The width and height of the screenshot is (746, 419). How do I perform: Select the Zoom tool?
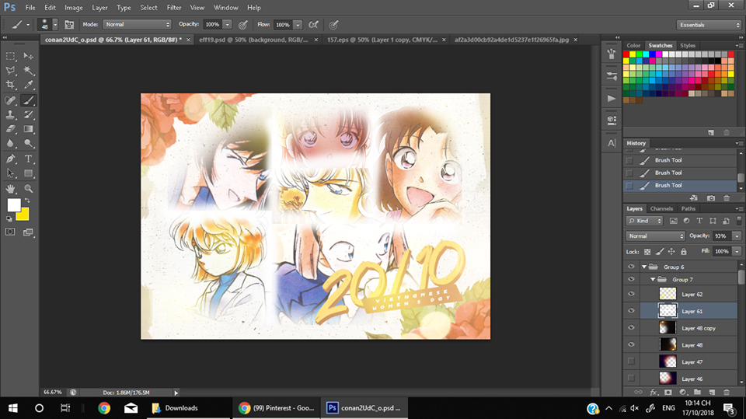[x=29, y=189]
